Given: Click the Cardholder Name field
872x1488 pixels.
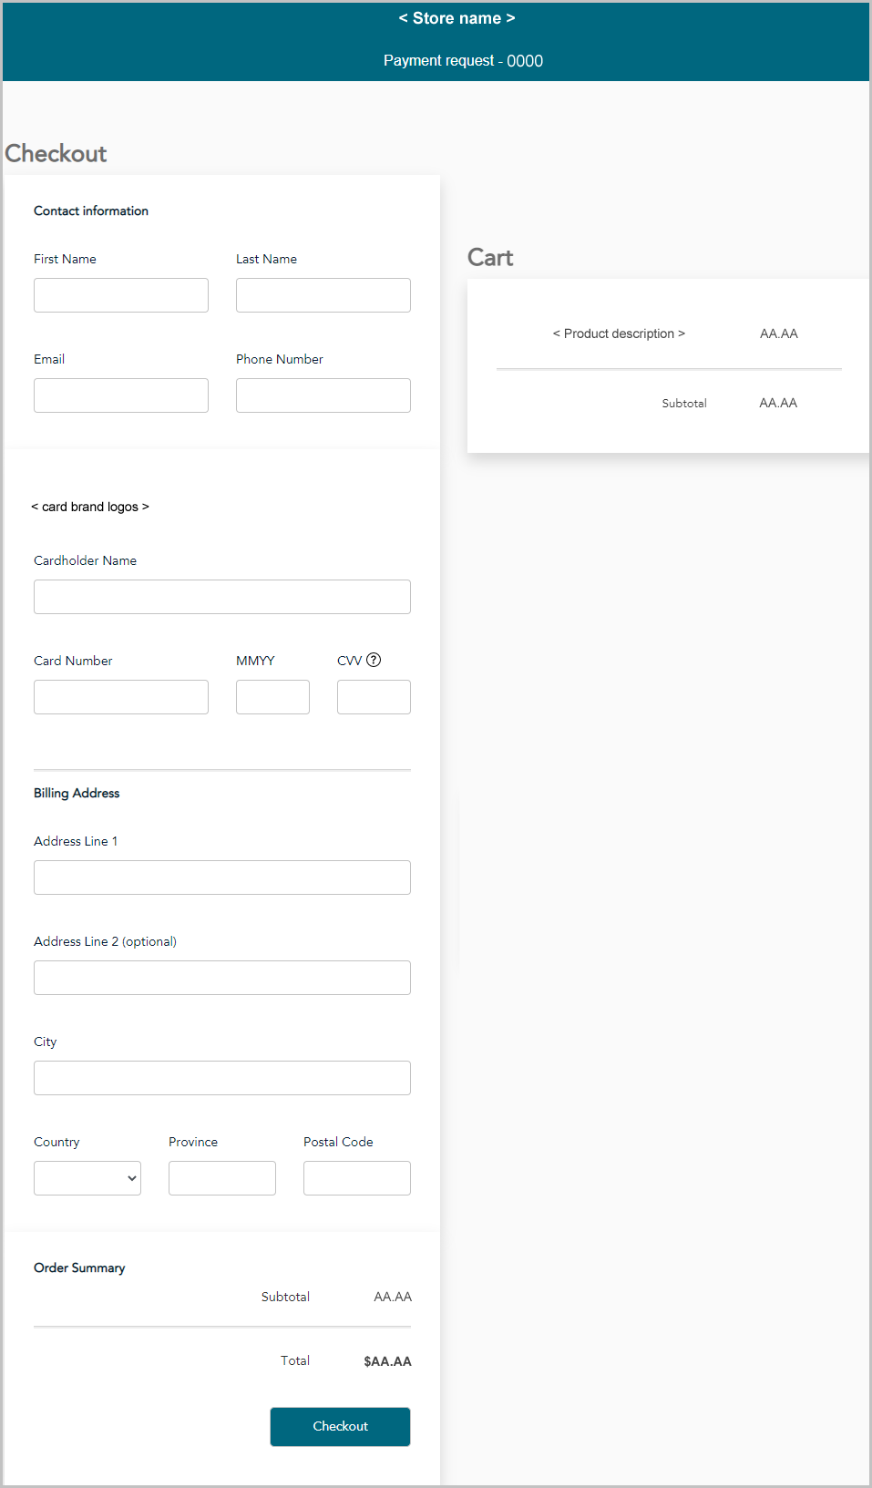Looking at the screenshot, I should [x=222, y=597].
